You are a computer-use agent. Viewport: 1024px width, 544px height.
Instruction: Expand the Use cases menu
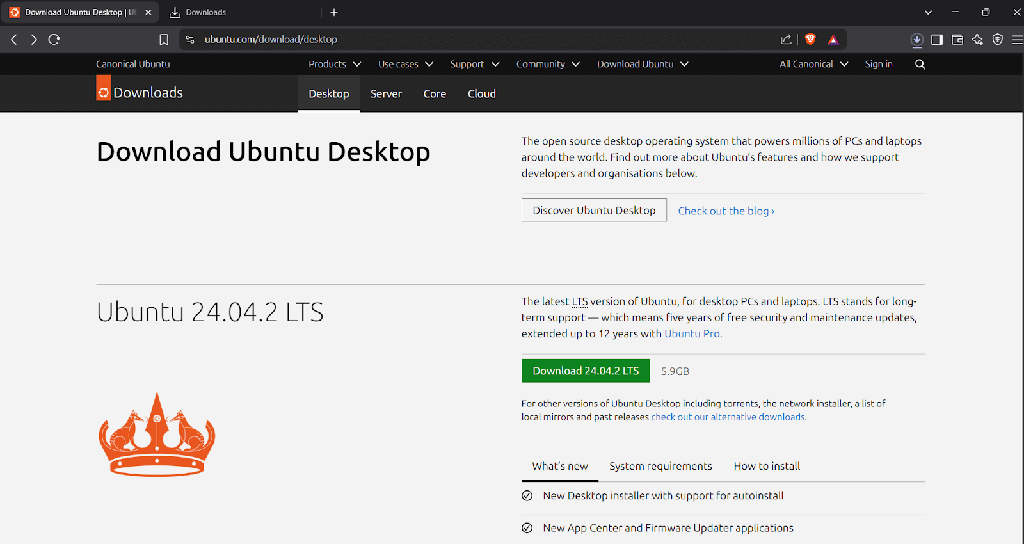pos(406,64)
